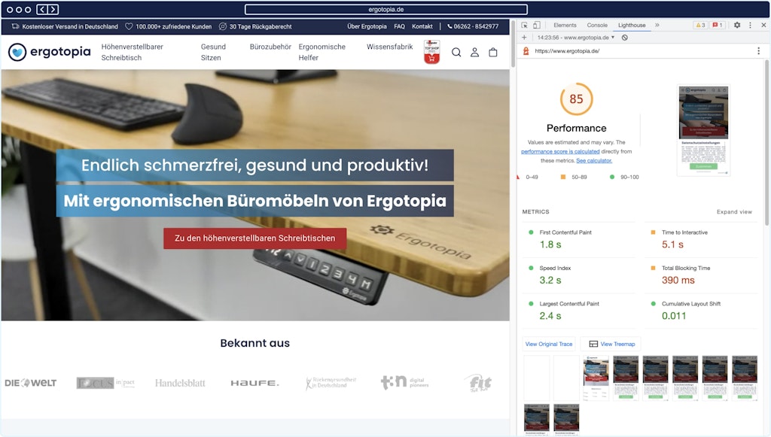Click the HAUFE logo
This screenshot has height=437, width=771.
click(254, 383)
